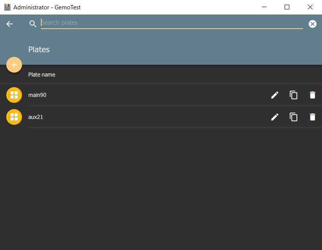Viewport: 322px width, 250px height.
Task: Delete the main90 plate
Action: tap(312, 95)
